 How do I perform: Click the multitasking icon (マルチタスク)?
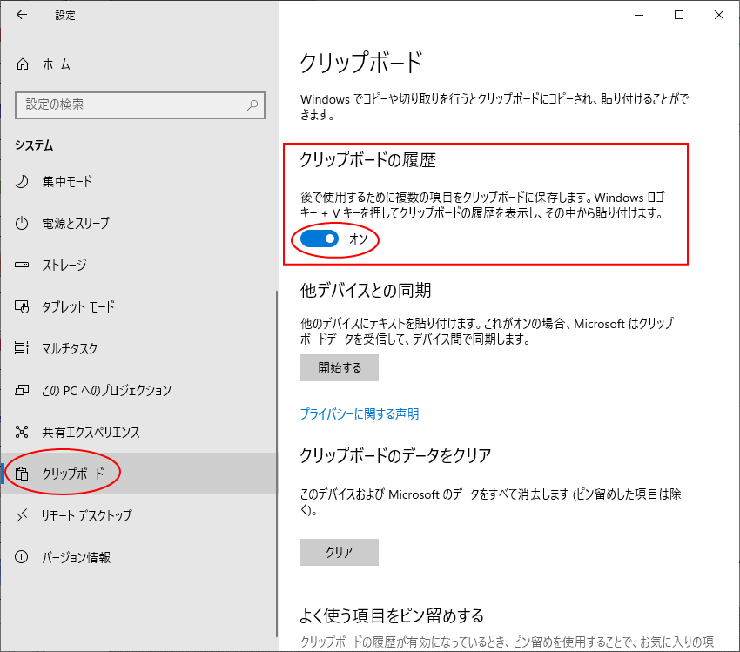coord(23,348)
